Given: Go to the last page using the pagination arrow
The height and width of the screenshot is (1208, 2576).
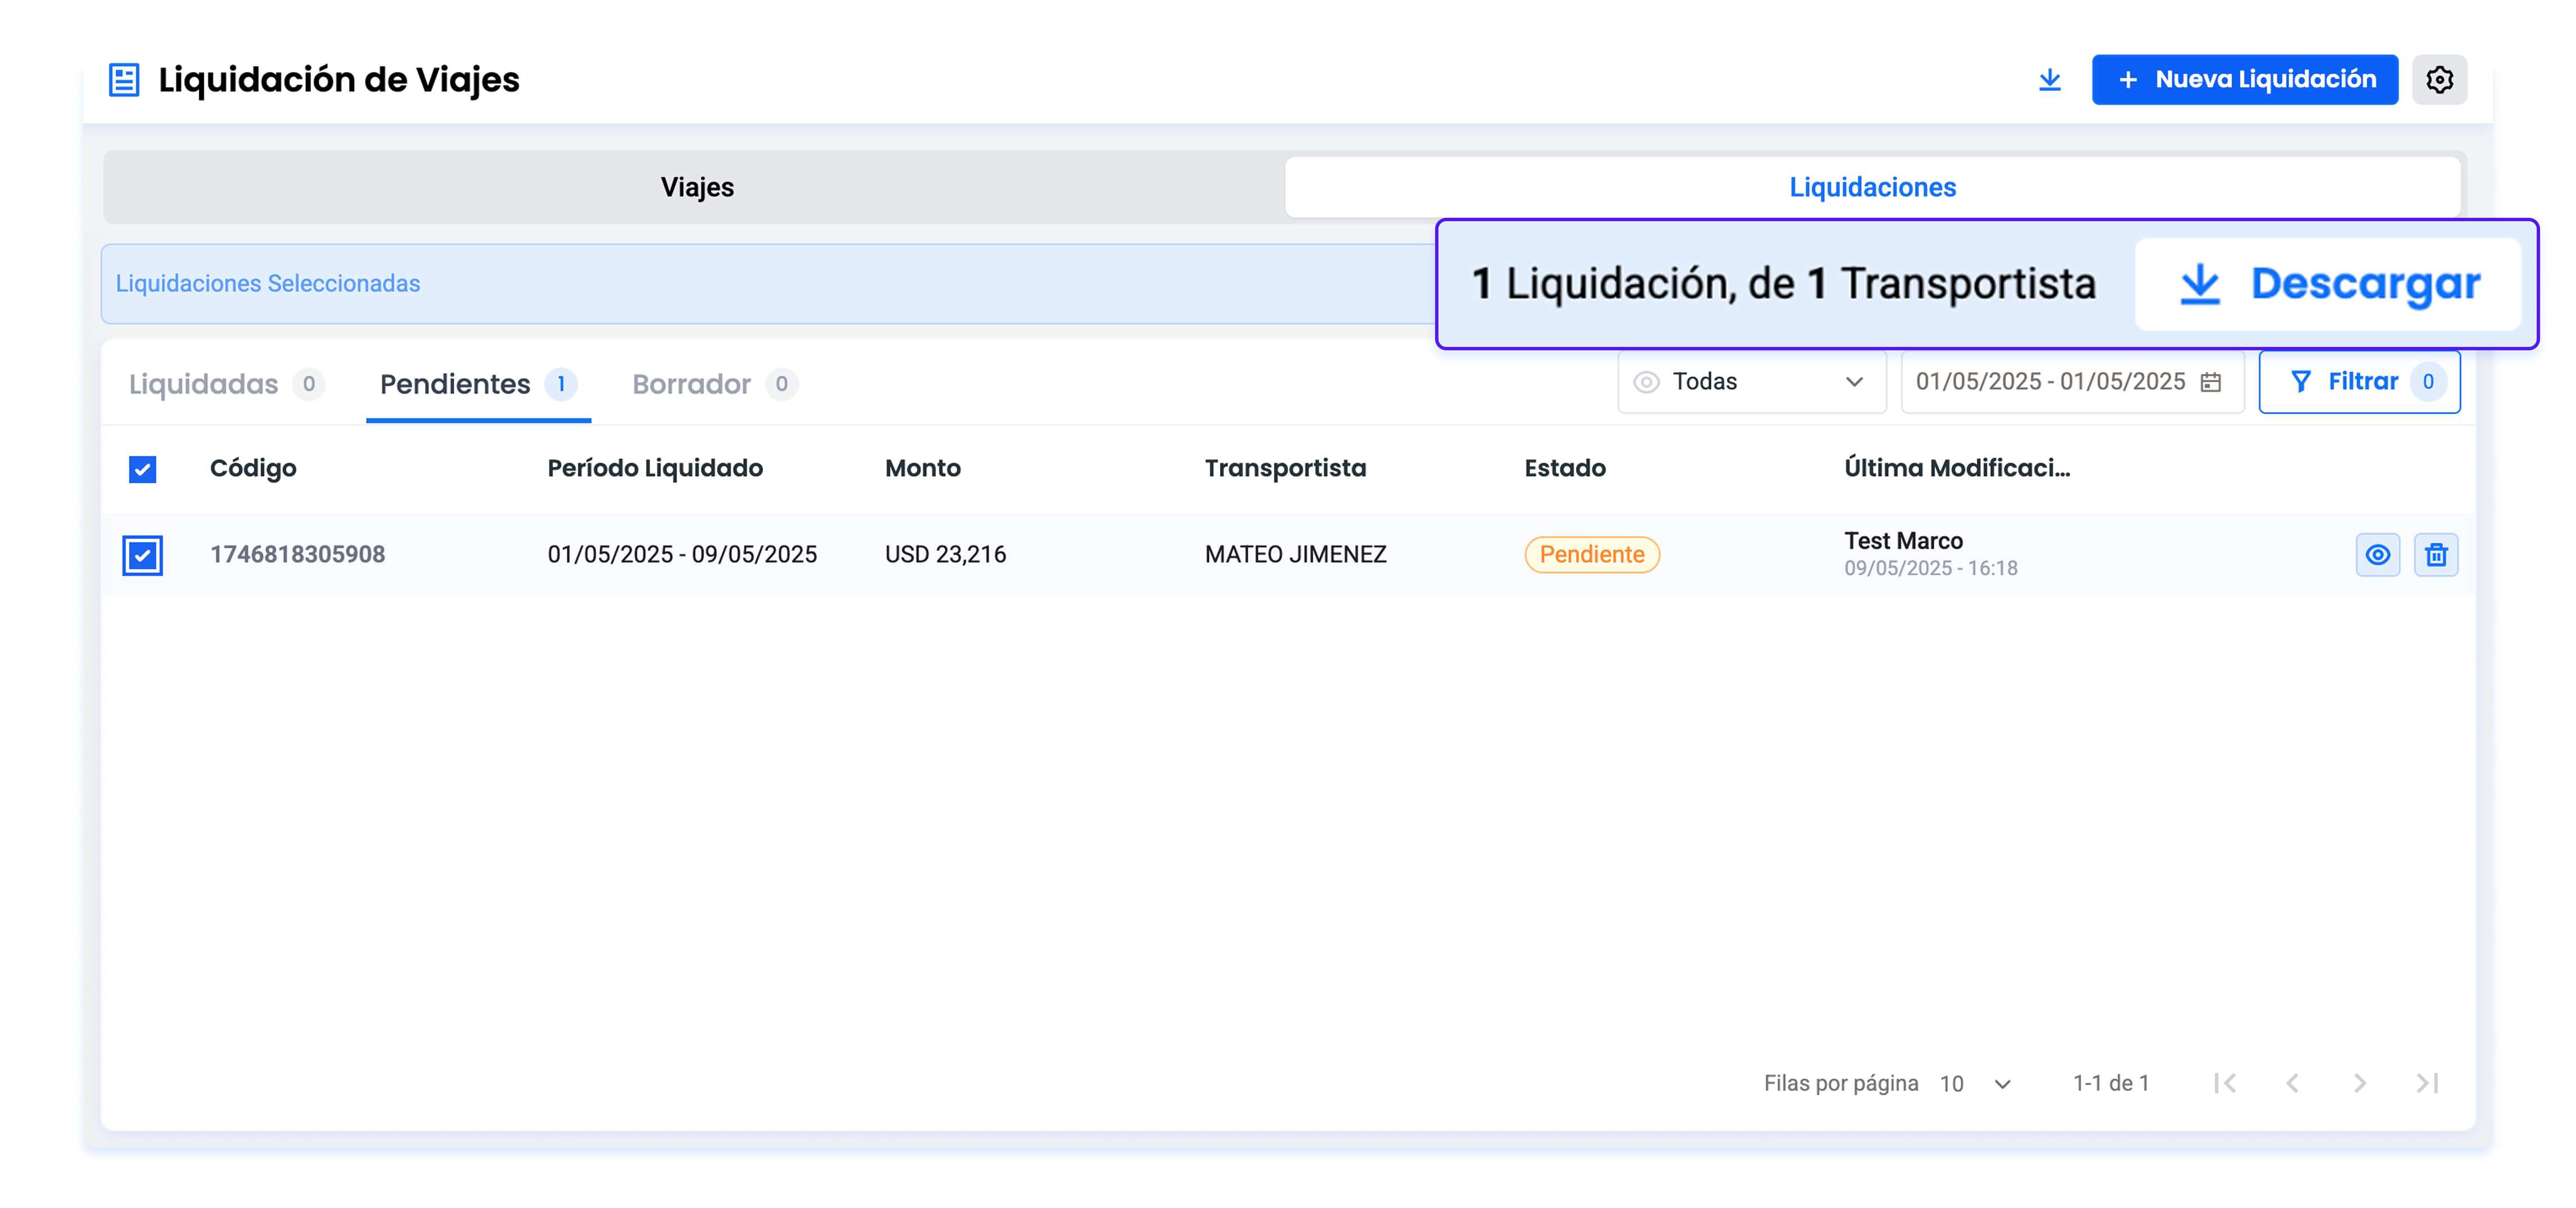Looking at the screenshot, I should tap(2427, 1083).
